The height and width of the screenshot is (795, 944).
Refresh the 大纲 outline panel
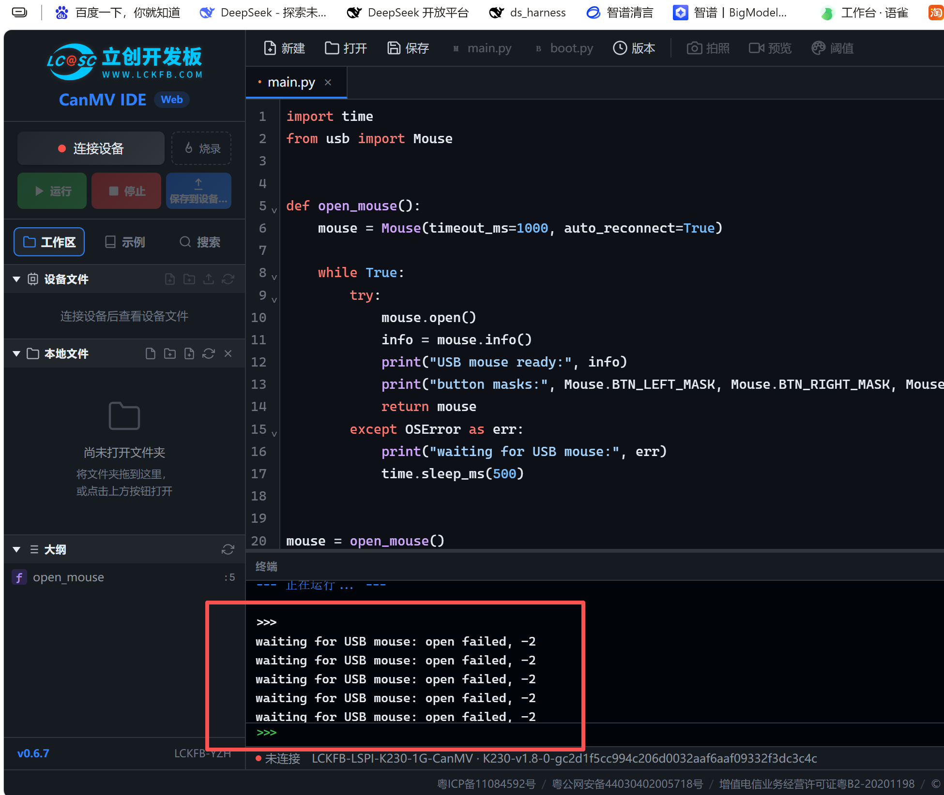pyautogui.click(x=228, y=549)
